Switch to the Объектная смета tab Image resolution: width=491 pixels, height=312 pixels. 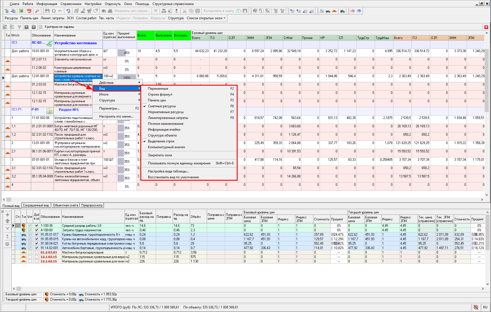click(x=65, y=205)
